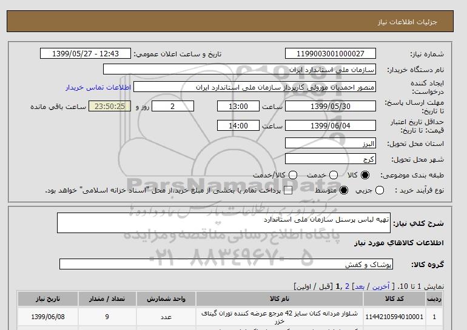Click the need date 1399/06/08 cell
Screen dimensions: 467x330
click(x=48, y=317)
